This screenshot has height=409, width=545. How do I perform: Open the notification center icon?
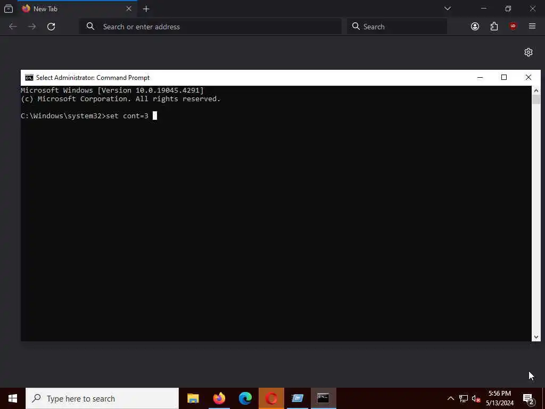(x=529, y=398)
